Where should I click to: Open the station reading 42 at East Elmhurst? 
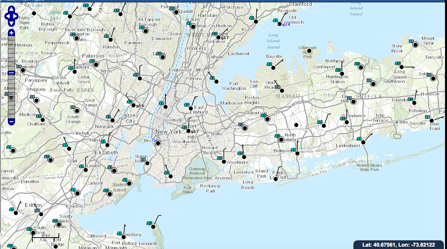191,109
